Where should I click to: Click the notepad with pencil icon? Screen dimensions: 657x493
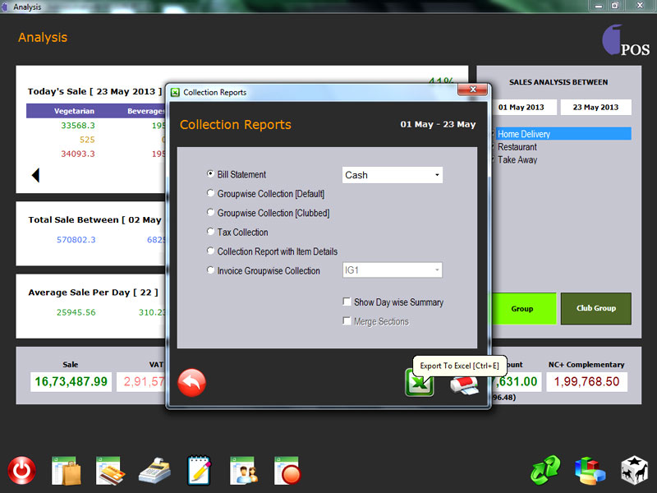click(x=199, y=471)
